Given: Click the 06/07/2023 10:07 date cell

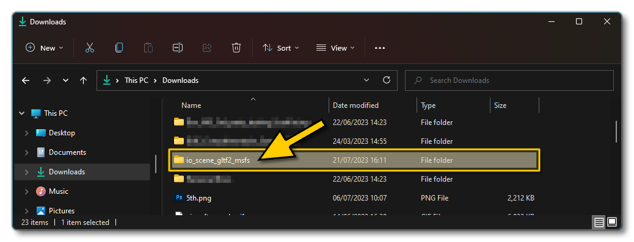Looking at the screenshot, I should pyautogui.click(x=360, y=198).
